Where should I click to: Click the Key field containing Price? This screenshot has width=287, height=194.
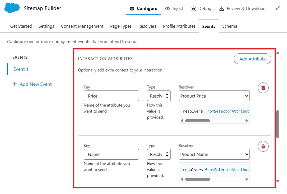[111, 96]
